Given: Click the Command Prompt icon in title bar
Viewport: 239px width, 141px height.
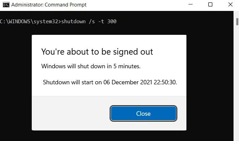Looking at the screenshot, I should (x=6, y=5).
